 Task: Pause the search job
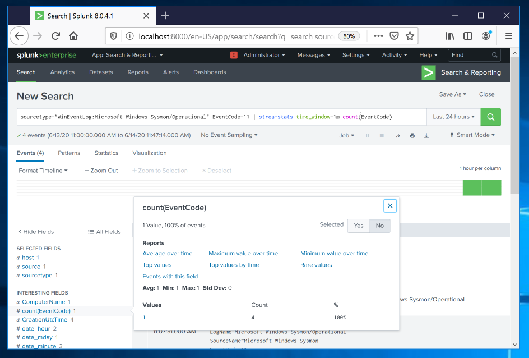[x=368, y=135]
